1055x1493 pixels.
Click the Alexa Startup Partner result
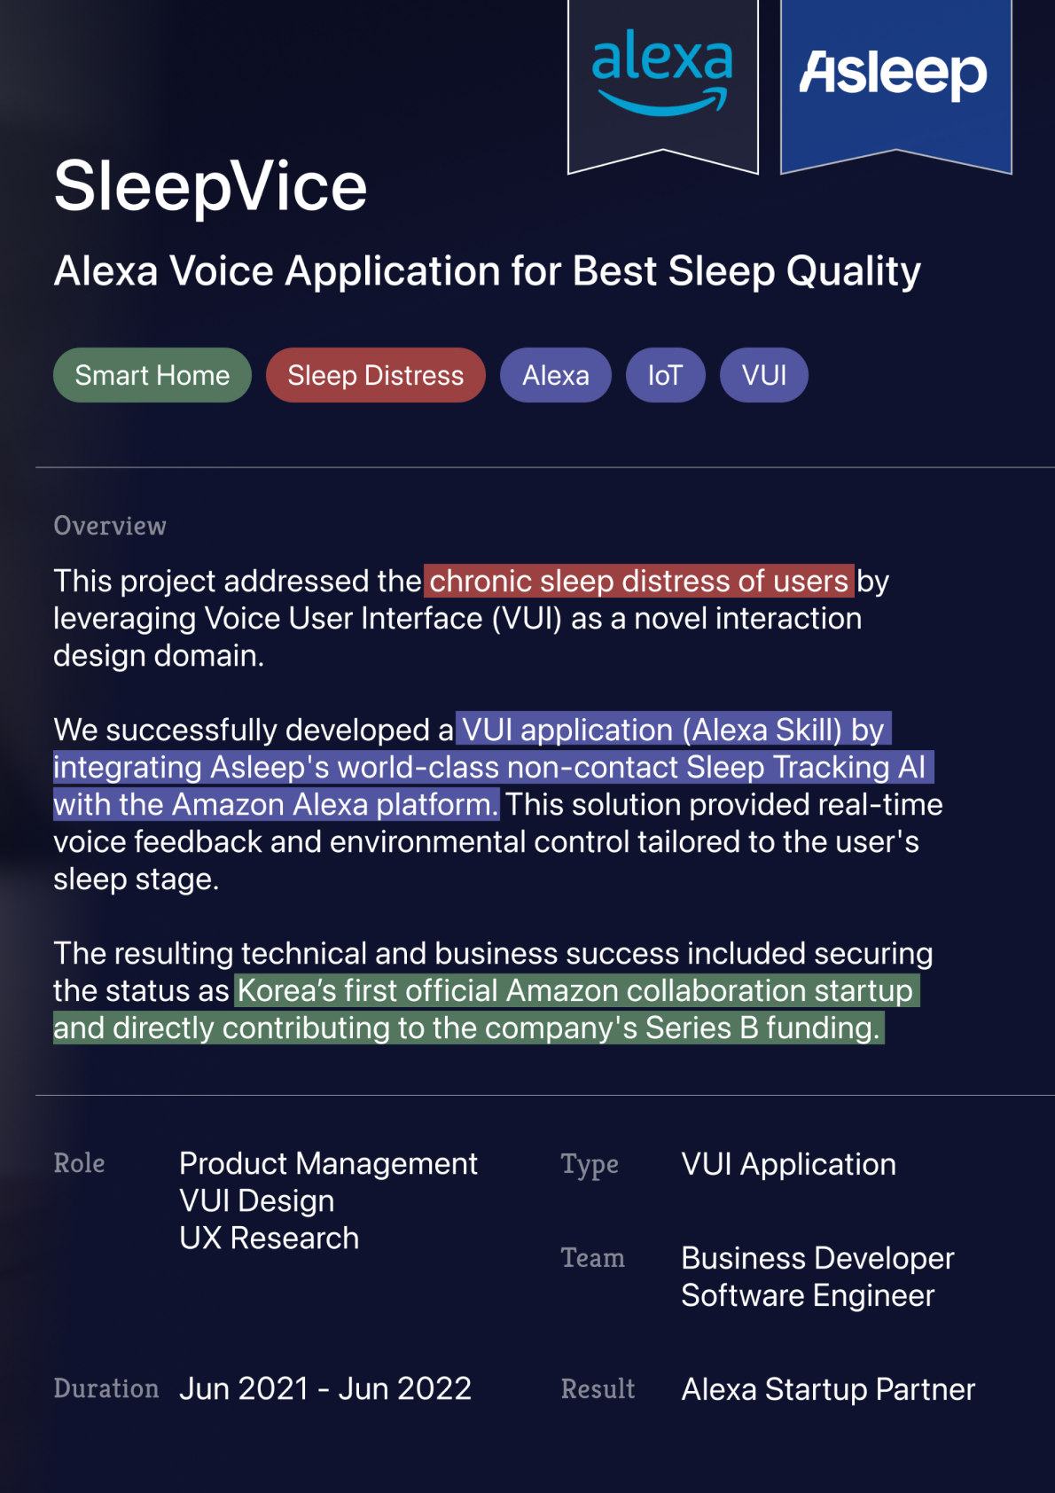827,1389
